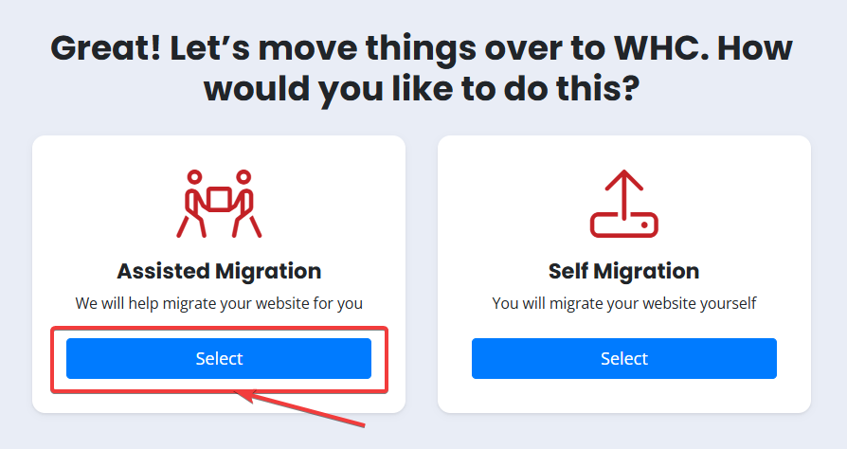The height and width of the screenshot is (449, 847).
Task: Click the small dot on the drive icon
Action: tap(644, 224)
